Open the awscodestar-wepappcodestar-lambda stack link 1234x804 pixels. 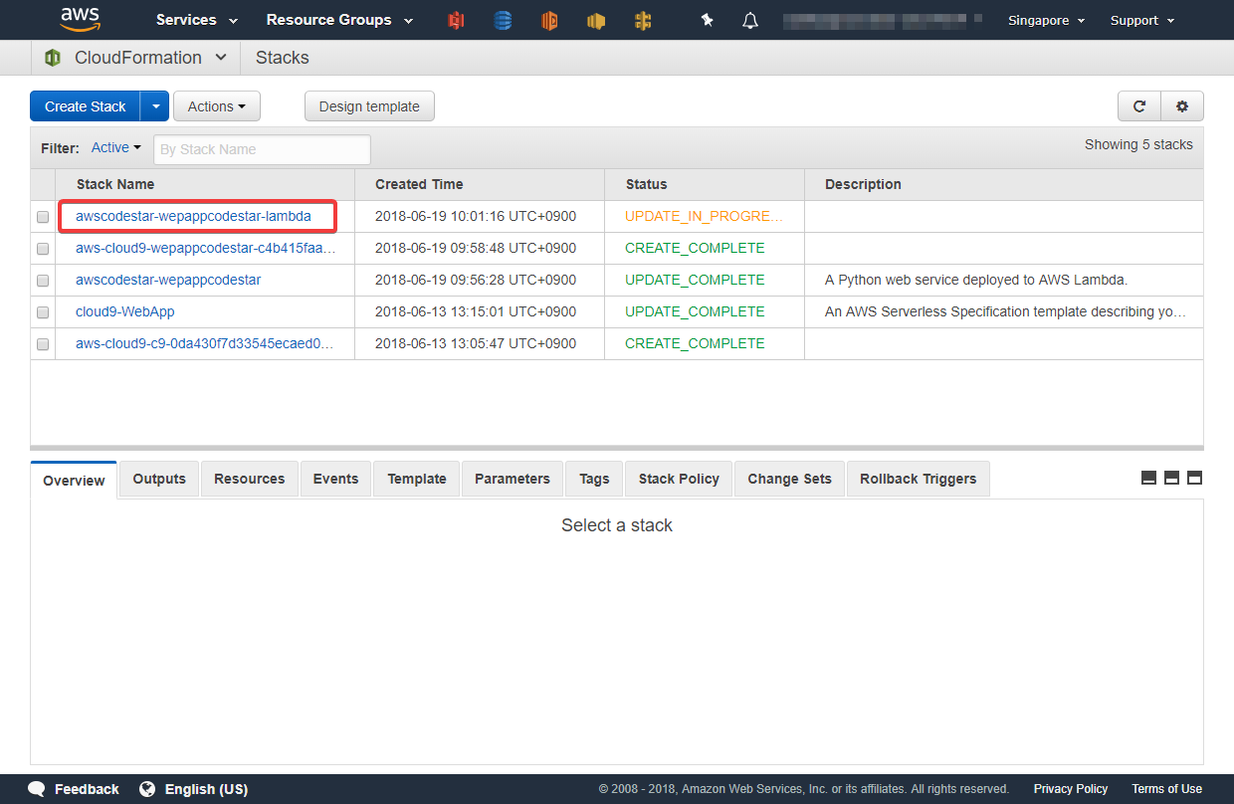pyautogui.click(x=193, y=216)
